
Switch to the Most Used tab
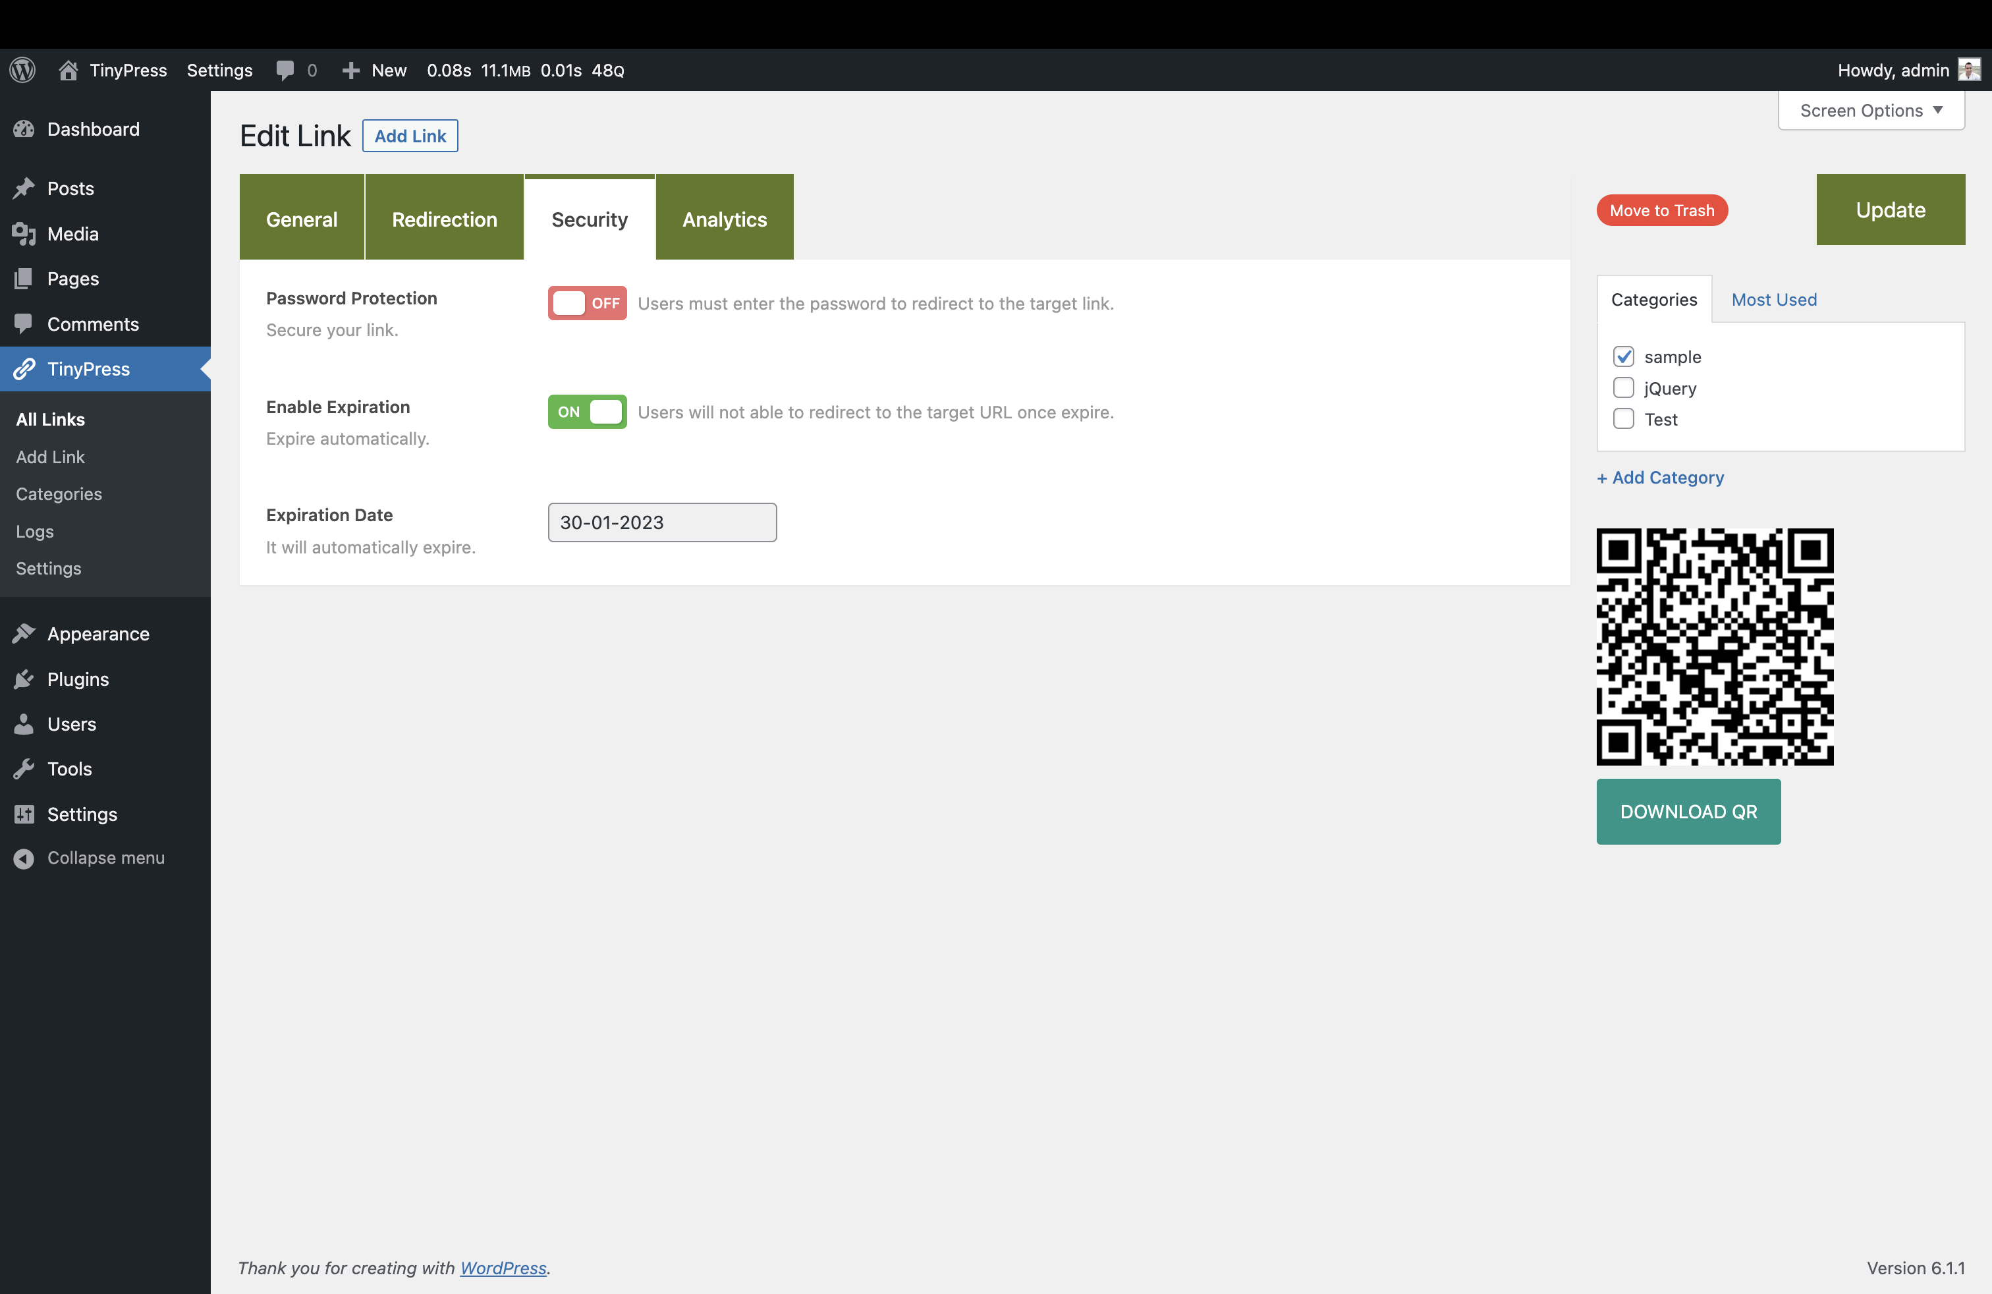[x=1773, y=300]
